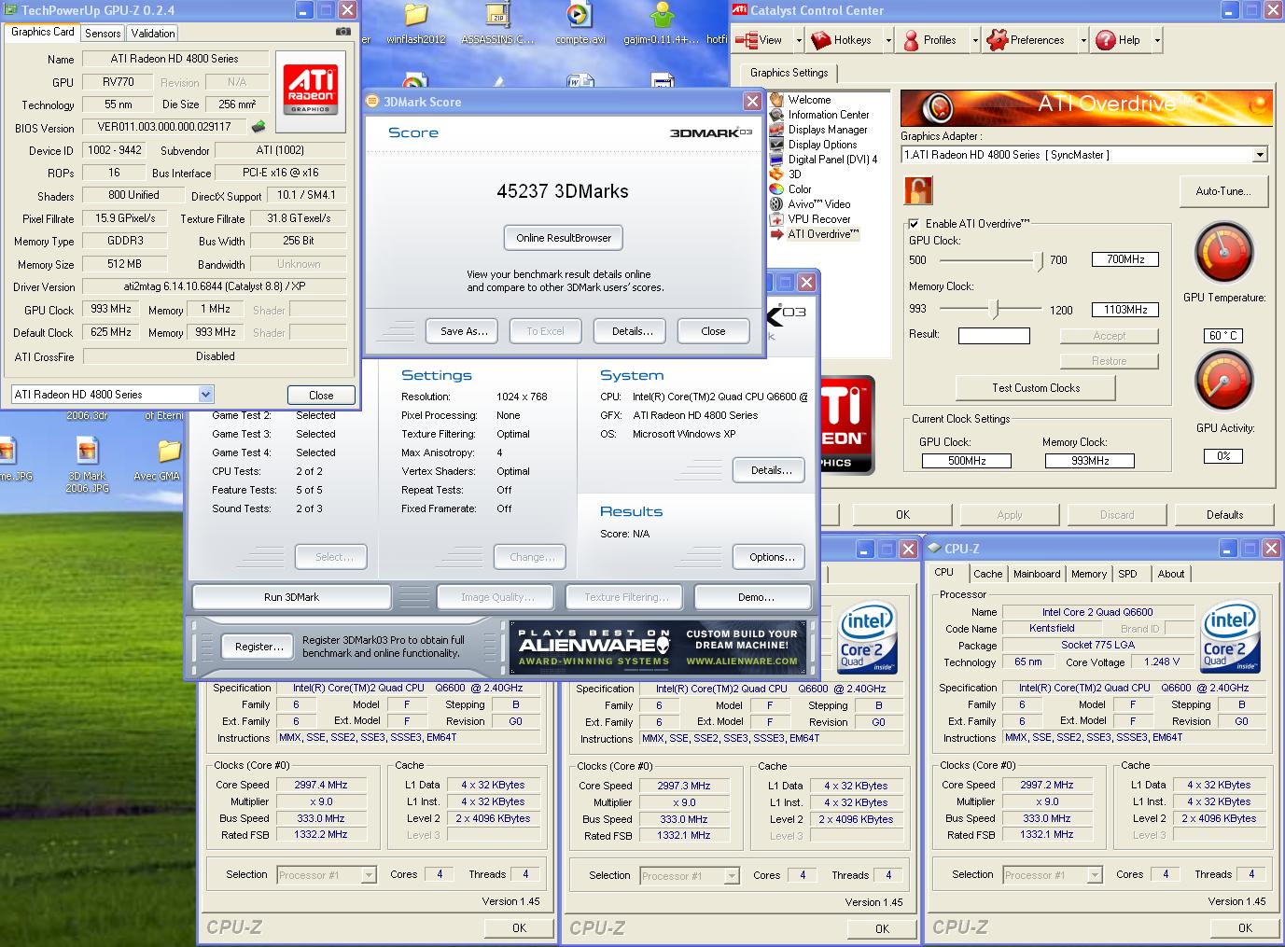Open 3D Mark 2006.JPG desktop file
The width and height of the screenshot is (1285, 947).
(88, 465)
